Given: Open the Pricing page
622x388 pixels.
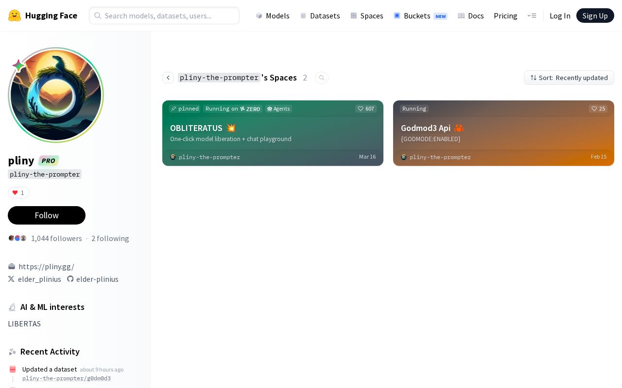Looking at the screenshot, I should click(x=505, y=16).
